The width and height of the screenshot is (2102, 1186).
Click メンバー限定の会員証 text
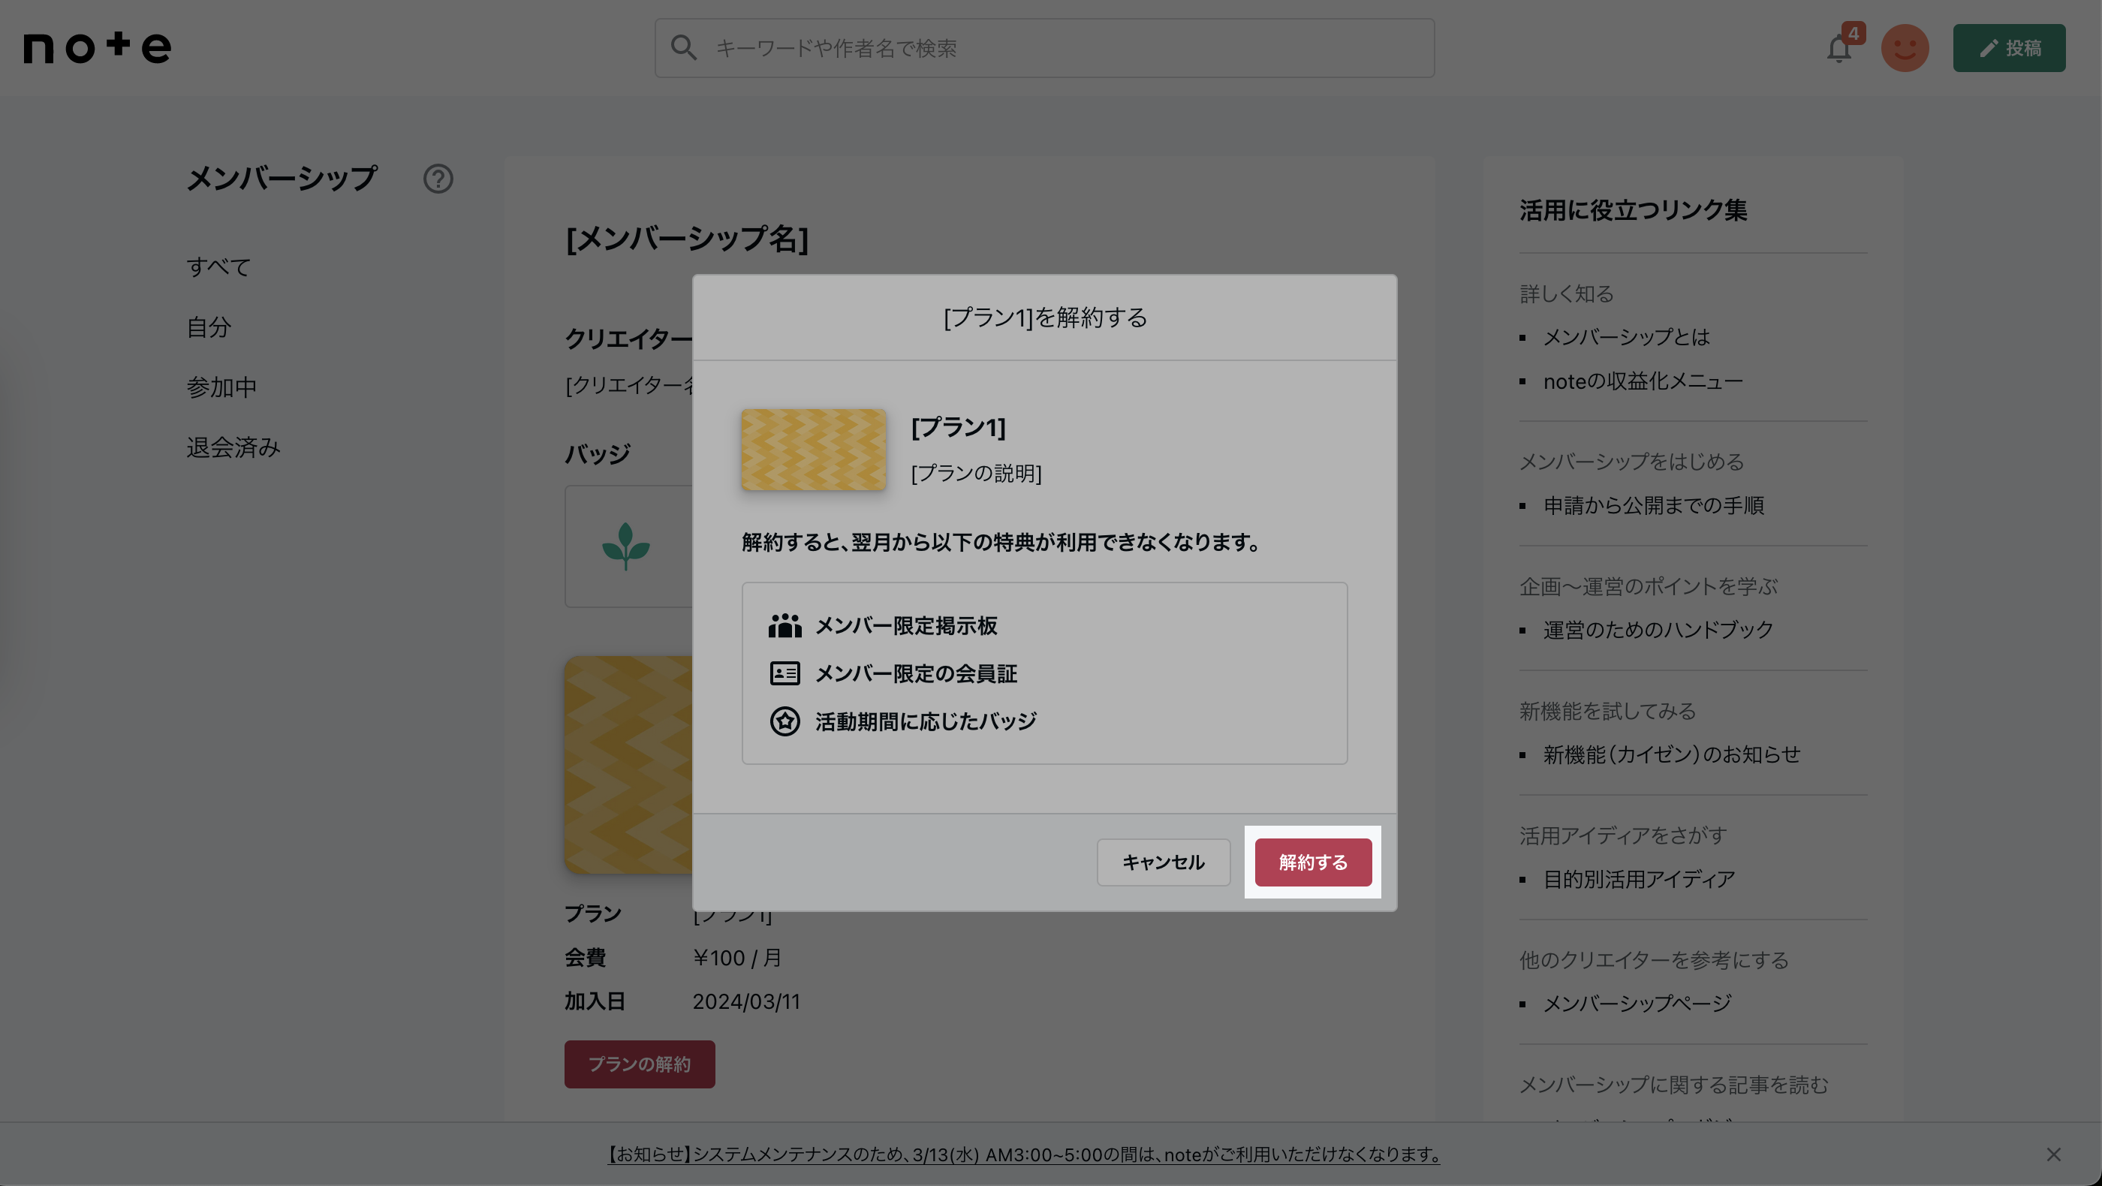pyautogui.click(x=917, y=674)
